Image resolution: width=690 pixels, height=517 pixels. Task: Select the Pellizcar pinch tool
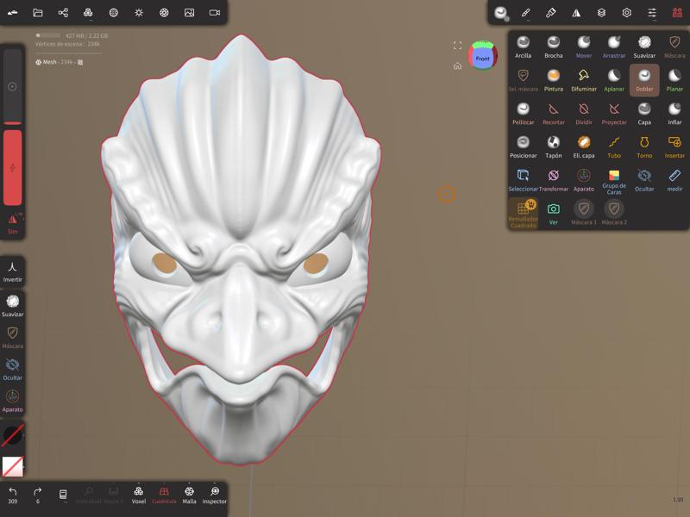point(523,114)
